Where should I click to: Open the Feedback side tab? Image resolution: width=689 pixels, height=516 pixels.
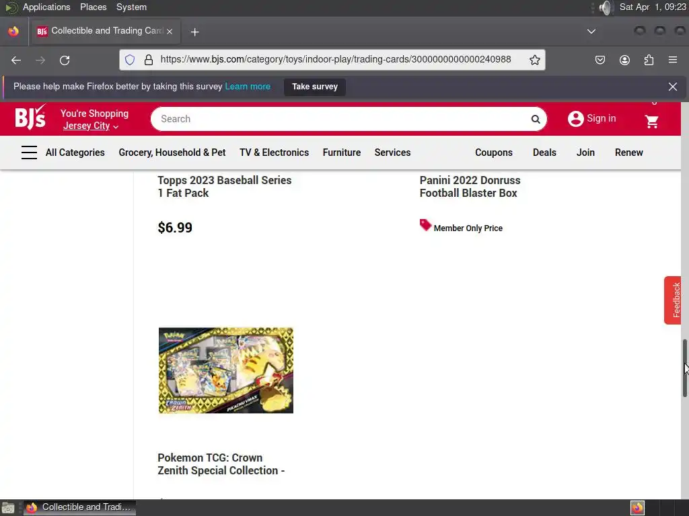(x=672, y=300)
